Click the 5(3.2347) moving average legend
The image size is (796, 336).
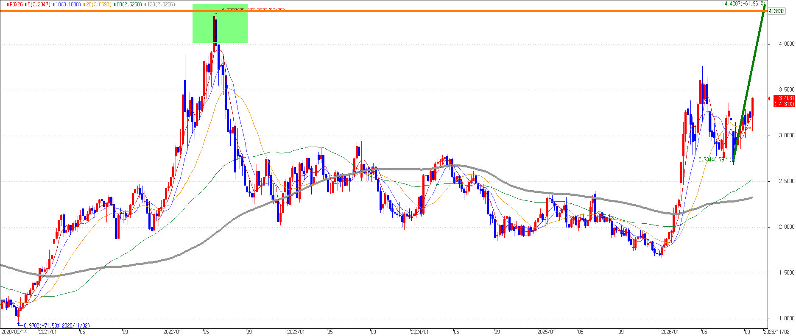[x=39, y=4]
